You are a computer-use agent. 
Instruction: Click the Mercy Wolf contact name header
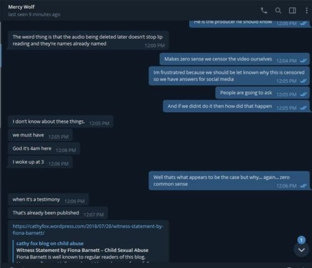point(21,7)
